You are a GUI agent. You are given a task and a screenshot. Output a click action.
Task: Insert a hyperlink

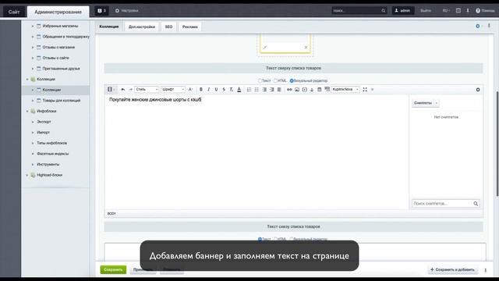pyautogui.click(x=289, y=90)
